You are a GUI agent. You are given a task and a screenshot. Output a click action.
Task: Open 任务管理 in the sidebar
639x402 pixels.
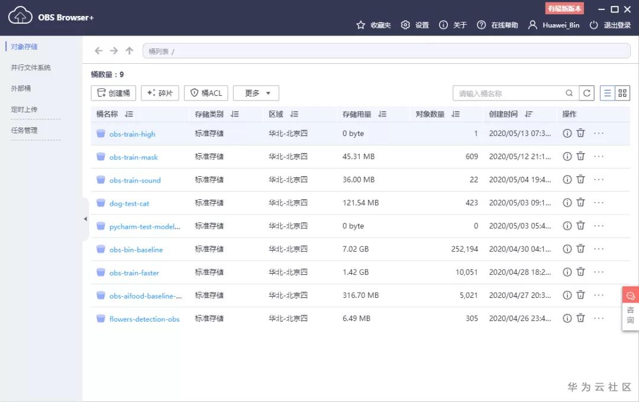click(24, 130)
